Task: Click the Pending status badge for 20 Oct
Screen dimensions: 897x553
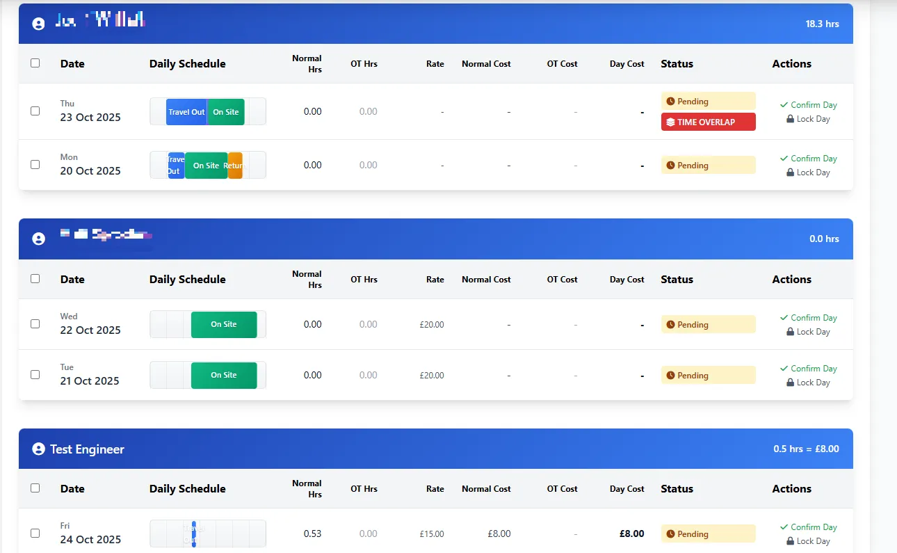Action: pos(708,166)
